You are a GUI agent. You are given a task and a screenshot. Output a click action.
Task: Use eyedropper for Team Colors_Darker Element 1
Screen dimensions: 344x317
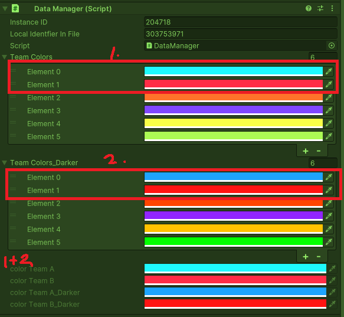tap(329, 190)
